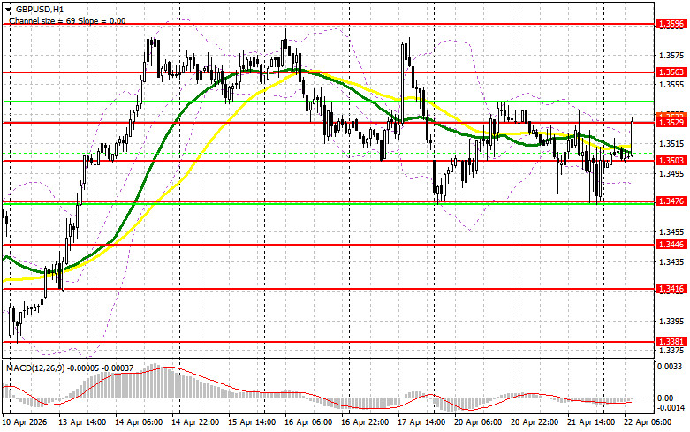Image resolution: width=690 pixels, height=432 pixels.
Task: Click the red 1.3563 price level tag
Action: click(671, 72)
